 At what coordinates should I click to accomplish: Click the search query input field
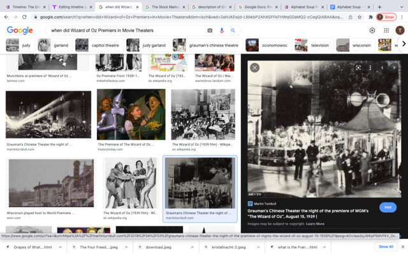click(x=127, y=31)
